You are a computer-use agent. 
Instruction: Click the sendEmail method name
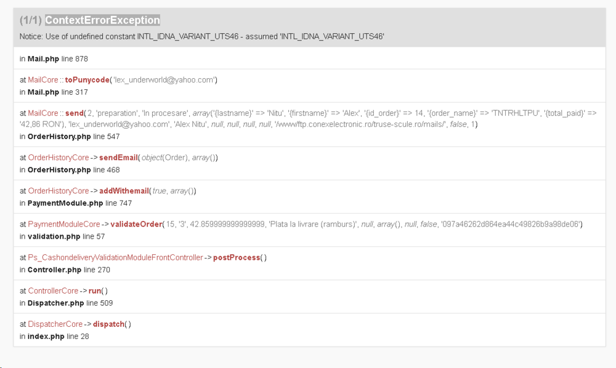[118, 158]
